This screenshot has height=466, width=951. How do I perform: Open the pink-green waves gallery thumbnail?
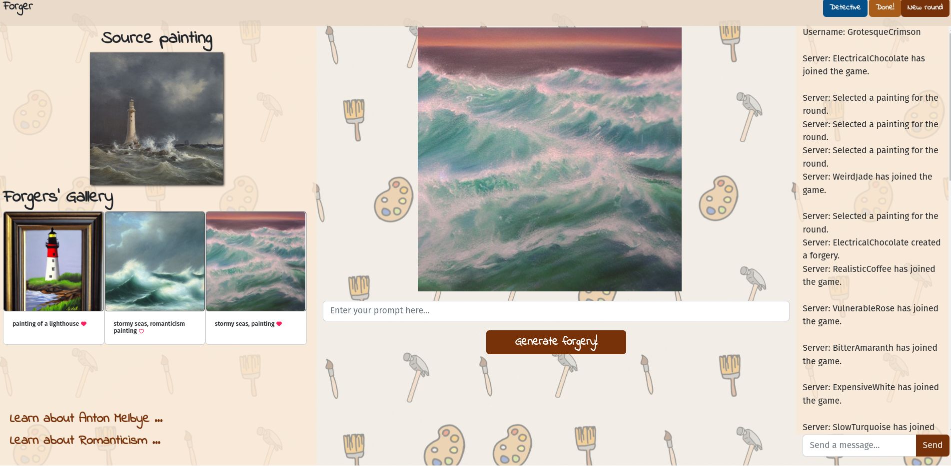256,261
